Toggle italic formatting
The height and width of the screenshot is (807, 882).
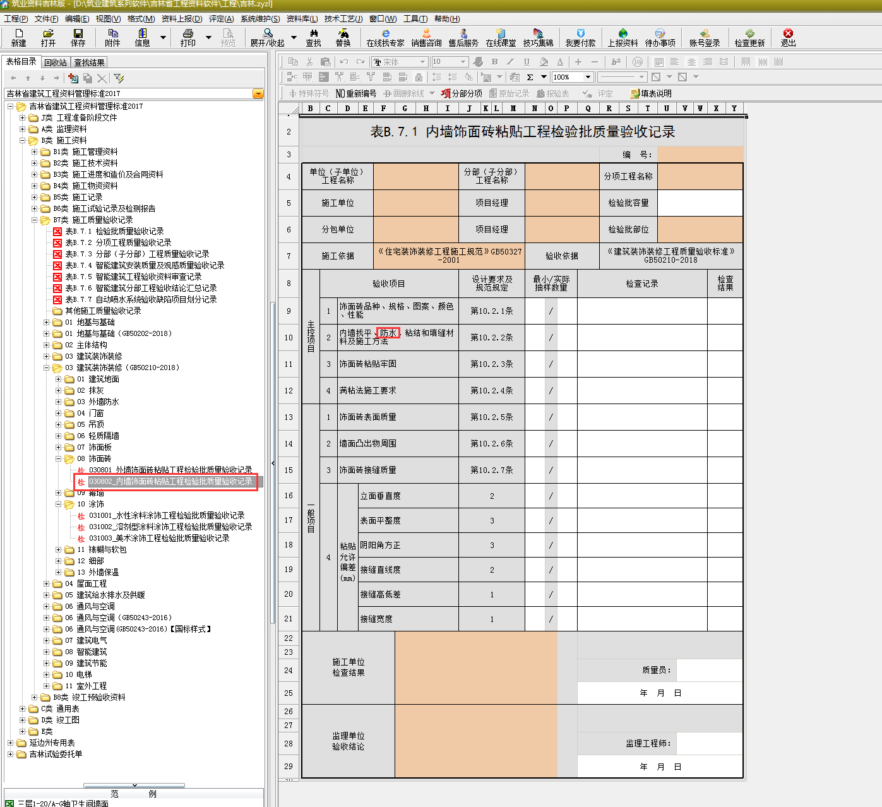(511, 62)
